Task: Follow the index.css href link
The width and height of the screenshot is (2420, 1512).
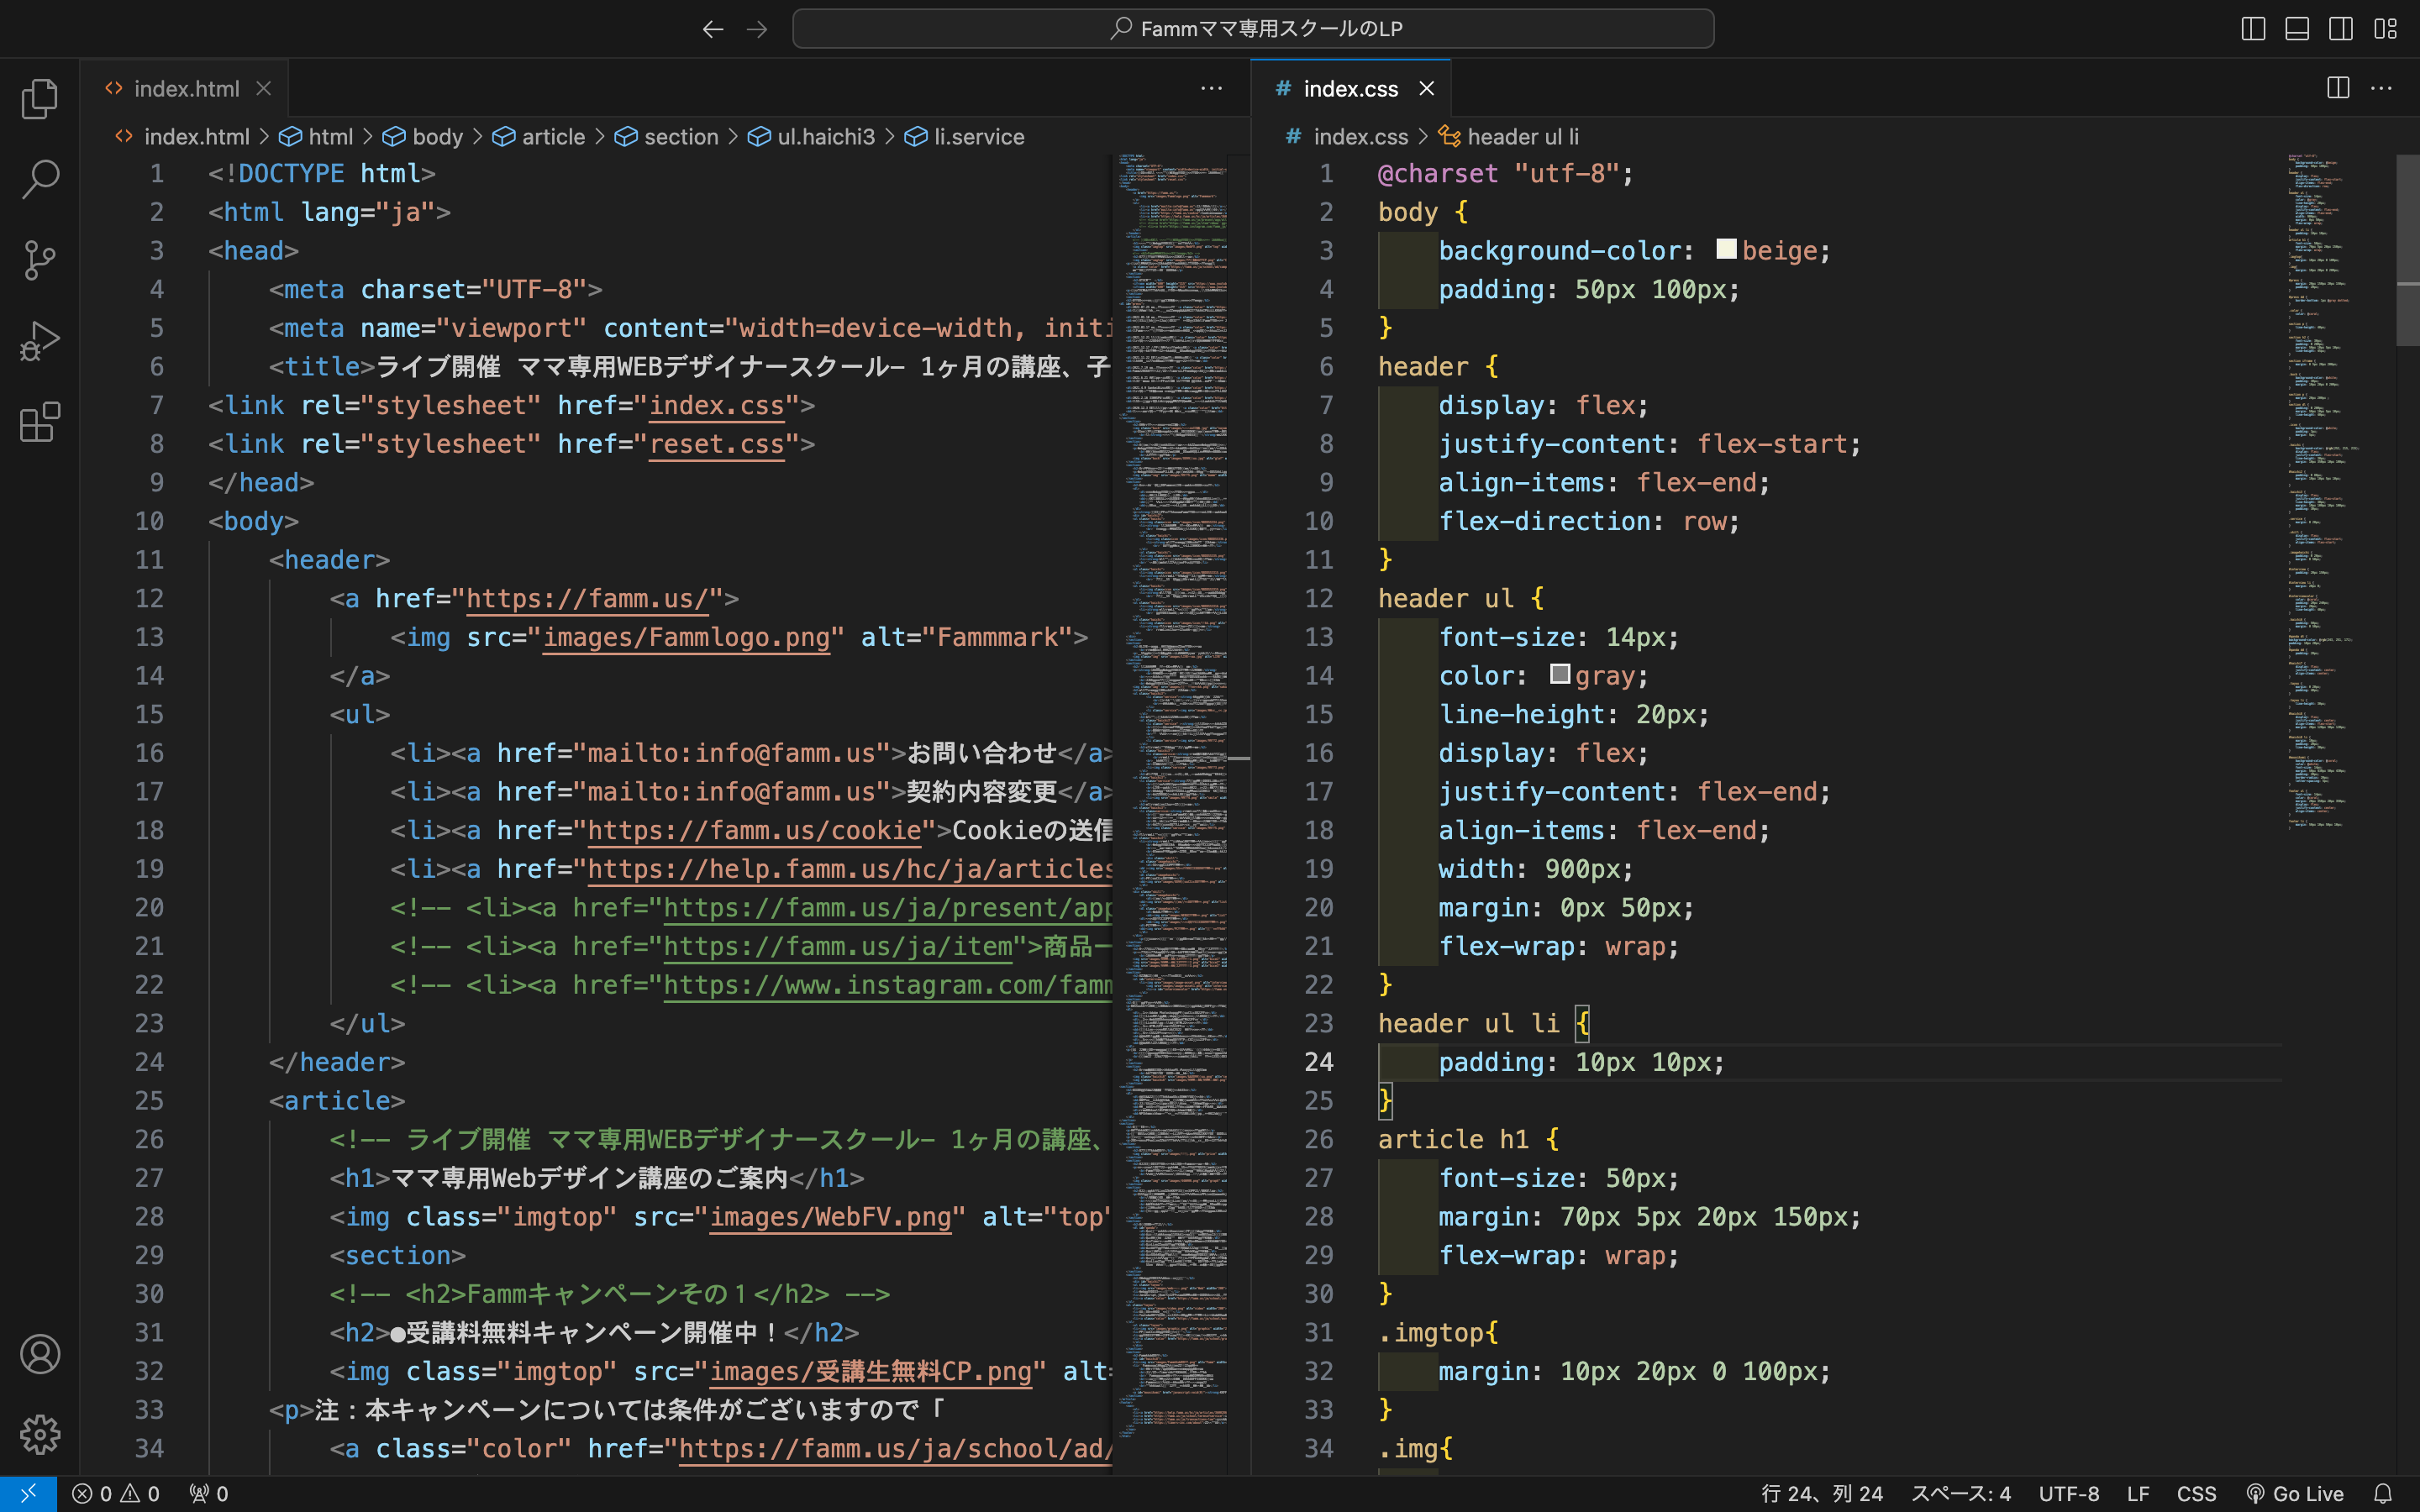Action: click(x=716, y=406)
